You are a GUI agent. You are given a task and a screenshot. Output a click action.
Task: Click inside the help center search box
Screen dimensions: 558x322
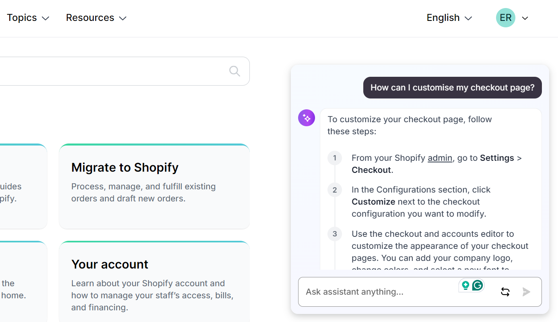pos(113,71)
